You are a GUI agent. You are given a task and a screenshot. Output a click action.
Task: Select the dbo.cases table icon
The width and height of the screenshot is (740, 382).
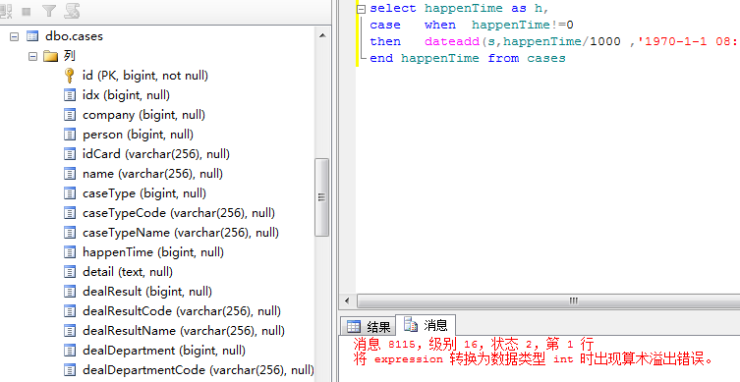(32, 36)
